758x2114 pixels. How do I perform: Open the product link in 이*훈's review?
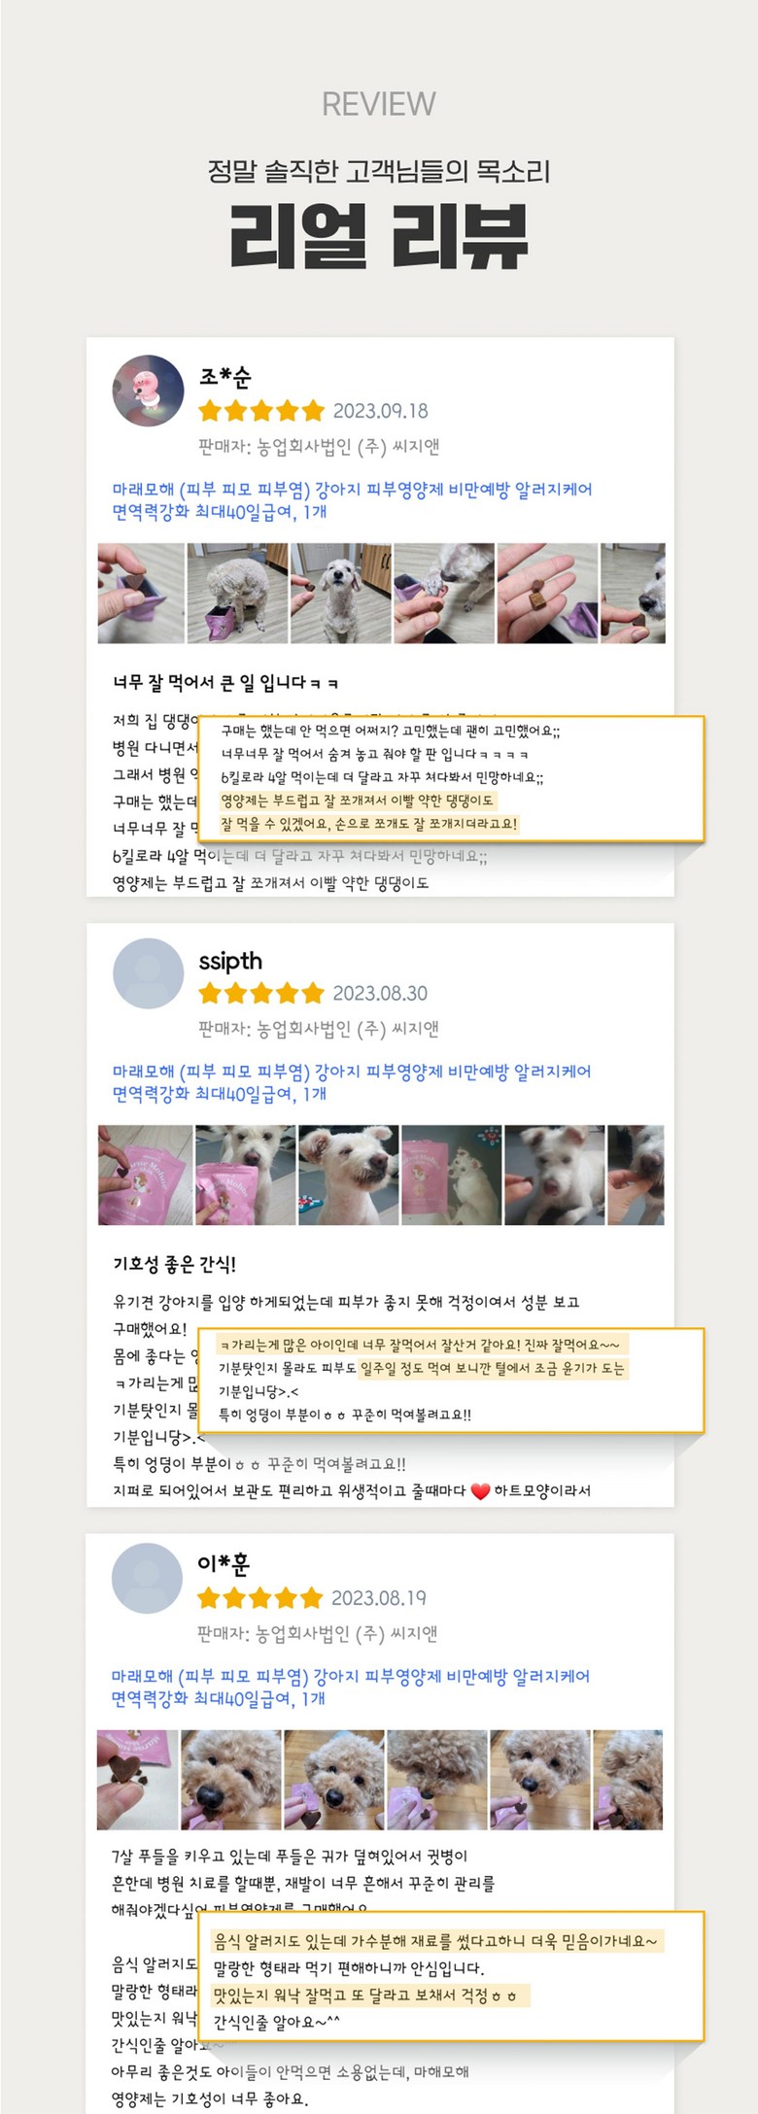351,1687
